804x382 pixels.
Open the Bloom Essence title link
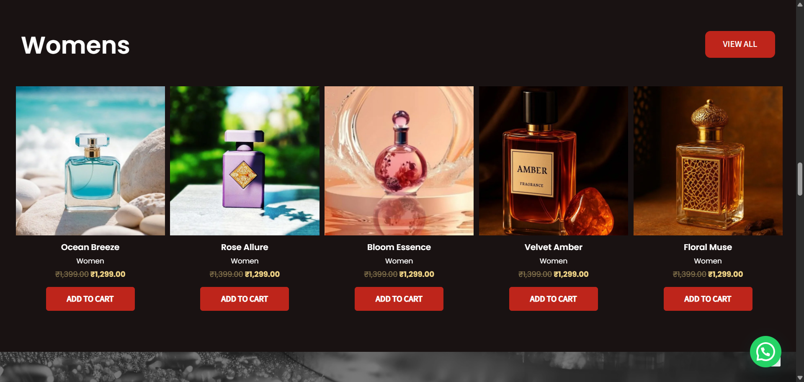[x=399, y=247]
